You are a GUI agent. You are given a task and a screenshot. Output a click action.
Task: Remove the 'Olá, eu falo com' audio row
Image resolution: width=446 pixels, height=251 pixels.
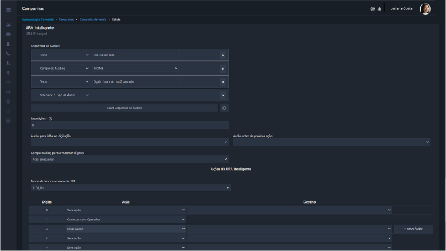(223, 55)
